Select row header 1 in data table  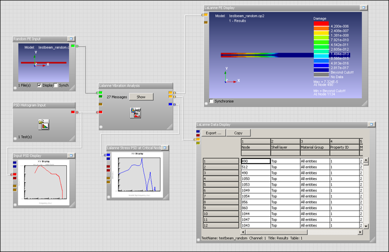[x=221, y=161]
